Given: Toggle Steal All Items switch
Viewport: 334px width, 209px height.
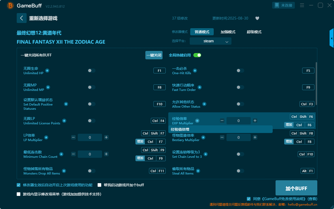Looking at the screenshot, I should [x=240, y=171].
